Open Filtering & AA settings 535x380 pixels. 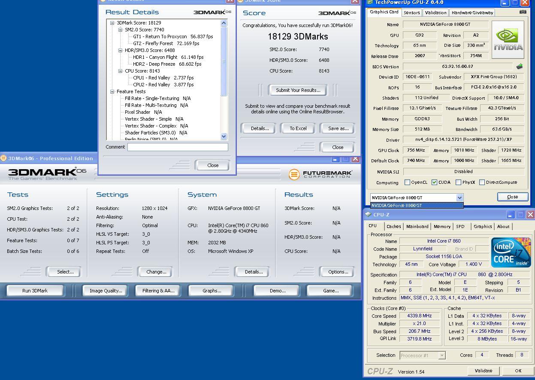coord(158,291)
